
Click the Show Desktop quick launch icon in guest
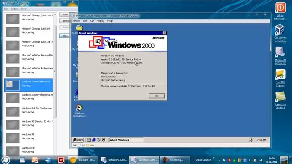[x=89, y=140]
